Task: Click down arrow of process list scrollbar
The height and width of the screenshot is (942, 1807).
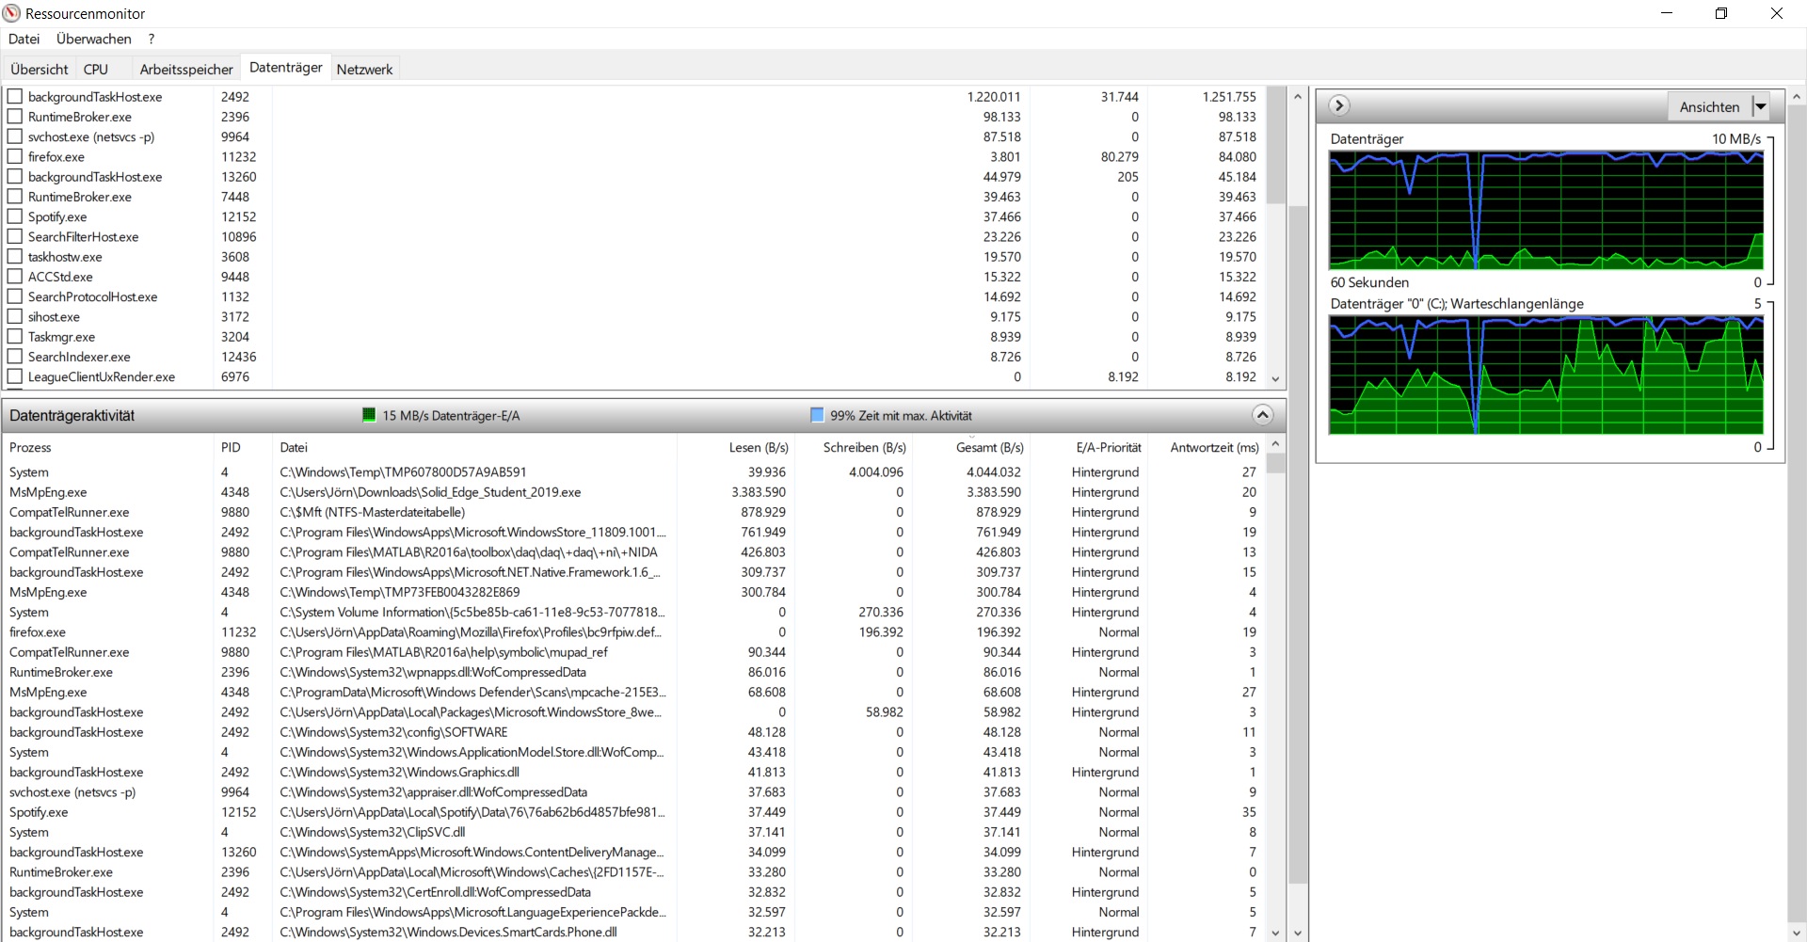Action: point(1275,378)
